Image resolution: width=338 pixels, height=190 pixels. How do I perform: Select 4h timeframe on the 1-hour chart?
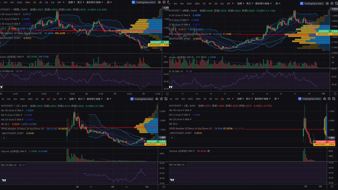tap(41, 2)
